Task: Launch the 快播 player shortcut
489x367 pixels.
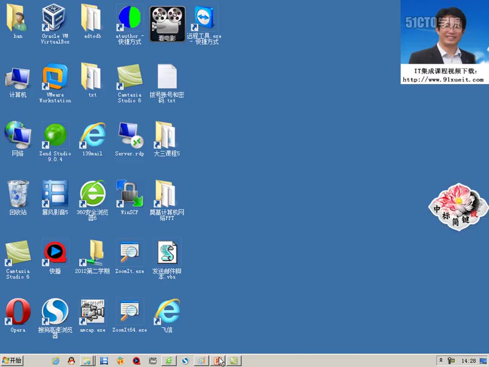Action: coord(55,257)
